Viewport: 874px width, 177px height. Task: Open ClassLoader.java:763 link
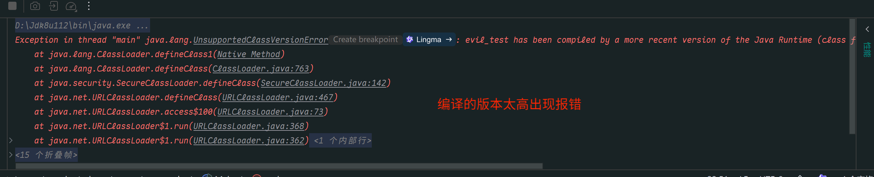(261, 69)
